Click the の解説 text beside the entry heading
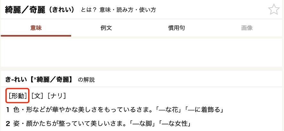 (86, 80)
